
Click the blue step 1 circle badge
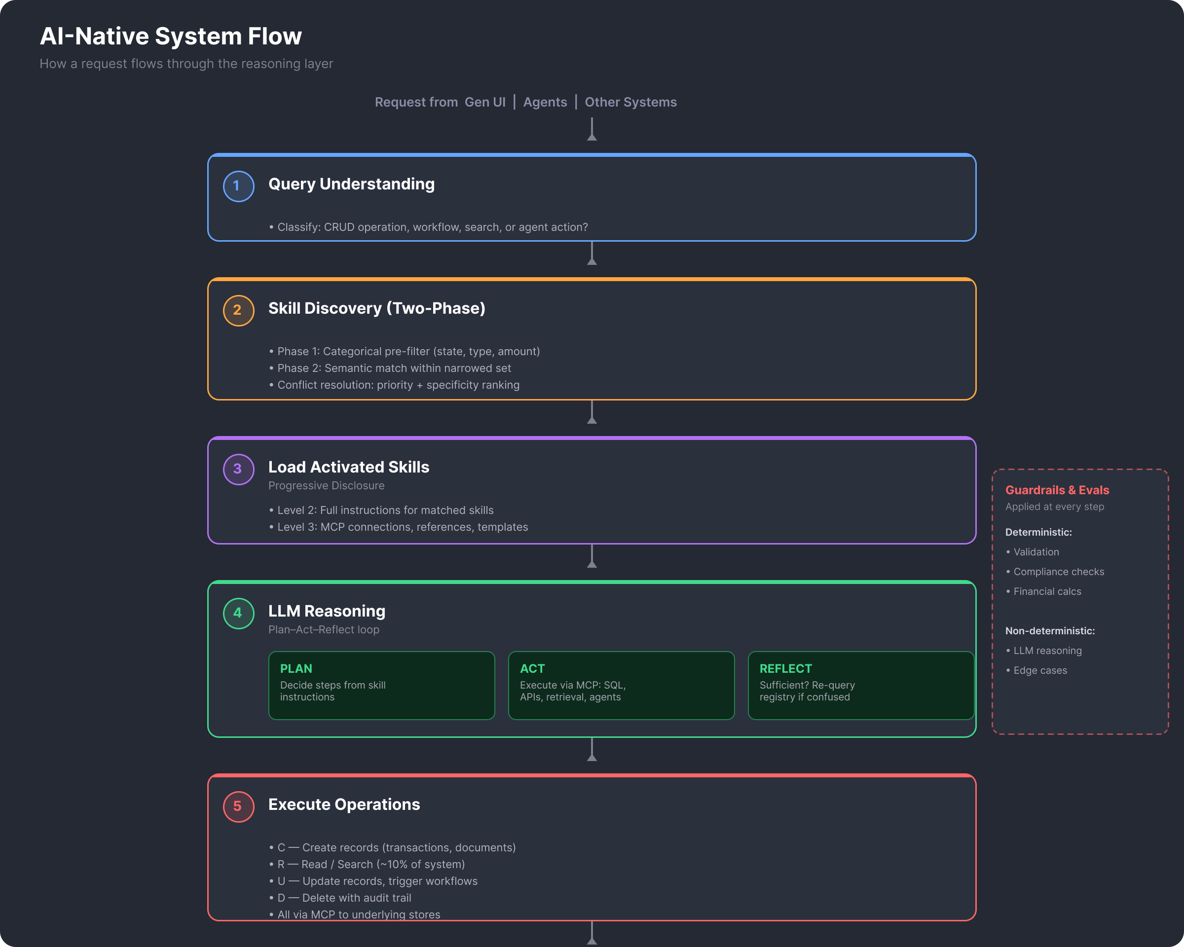click(x=238, y=186)
